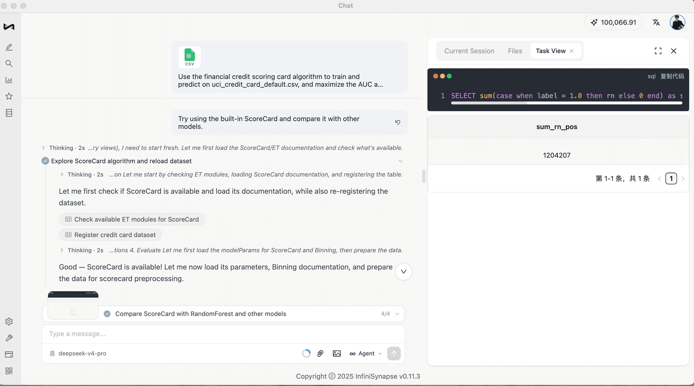
Task: Click the sum_rn_pos column header
Action: [x=557, y=127]
